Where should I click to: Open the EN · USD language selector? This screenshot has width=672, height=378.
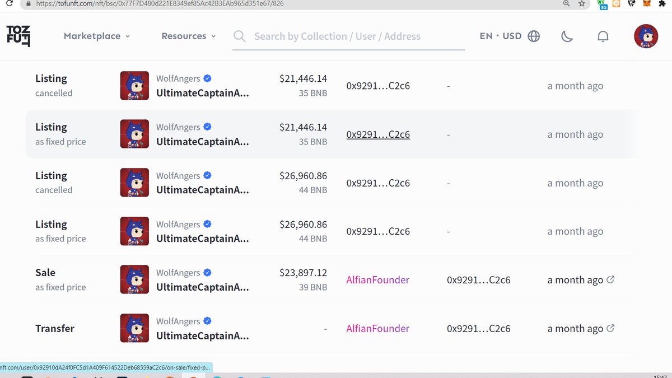click(x=510, y=36)
